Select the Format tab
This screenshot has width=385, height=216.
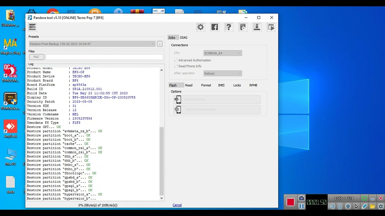[206, 85]
